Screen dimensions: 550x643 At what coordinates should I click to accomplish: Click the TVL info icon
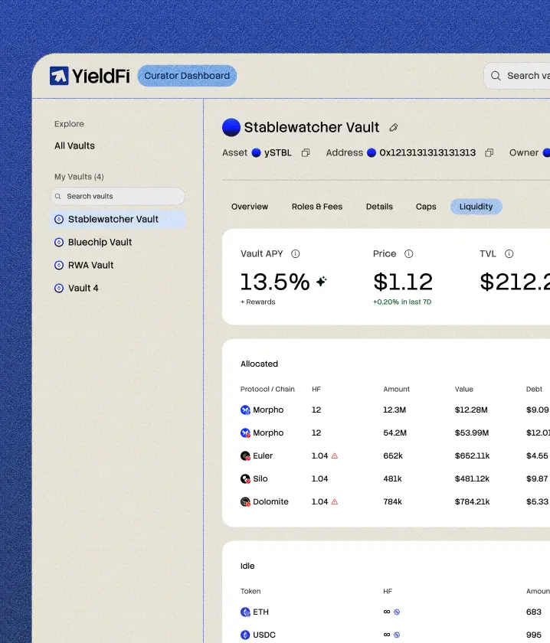pyautogui.click(x=509, y=254)
